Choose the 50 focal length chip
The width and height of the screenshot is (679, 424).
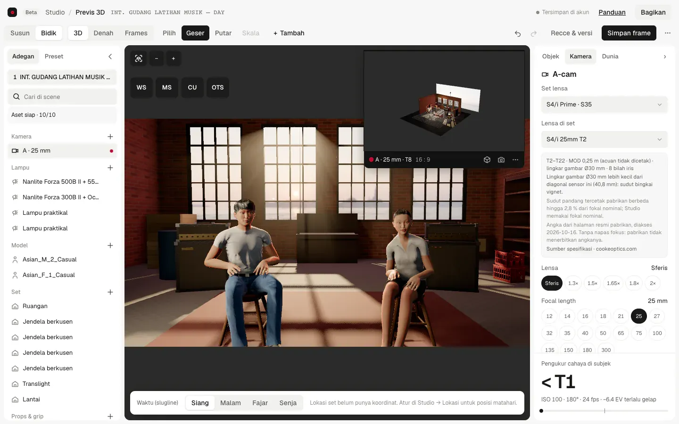(603, 333)
